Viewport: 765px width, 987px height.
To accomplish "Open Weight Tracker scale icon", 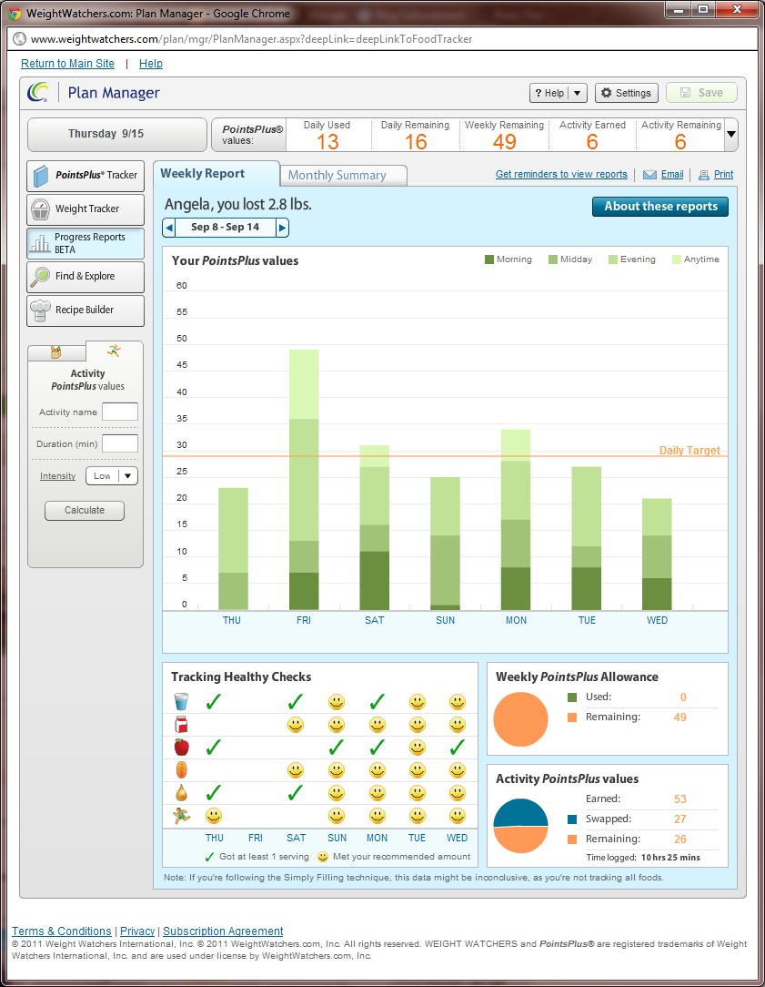I will coord(41,209).
